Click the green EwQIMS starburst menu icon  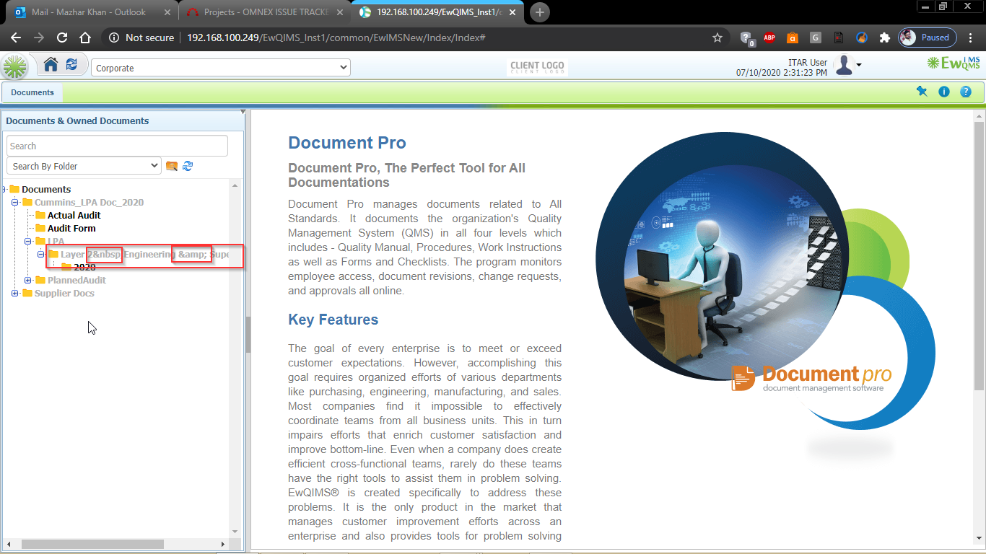(14, 66)
